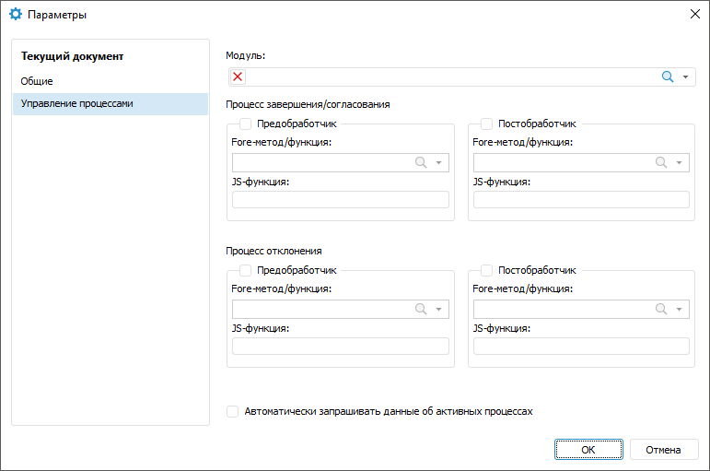
Task: Click the gear icon in Параметры title bar
Action: tap(16, 15)
